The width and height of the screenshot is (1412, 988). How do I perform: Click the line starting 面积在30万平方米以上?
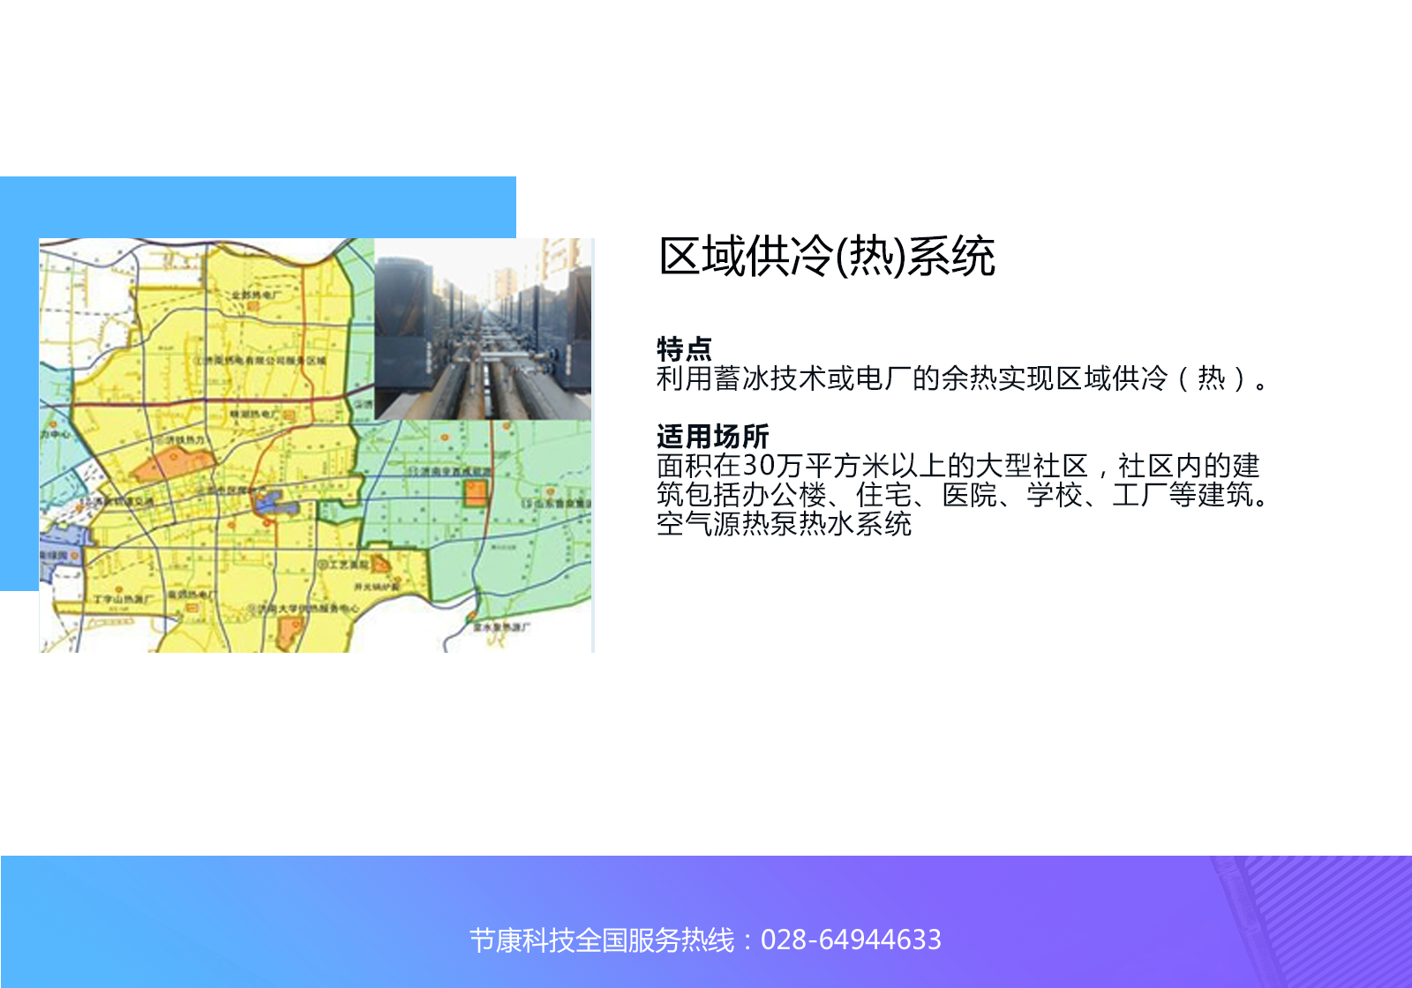(958, 466)
